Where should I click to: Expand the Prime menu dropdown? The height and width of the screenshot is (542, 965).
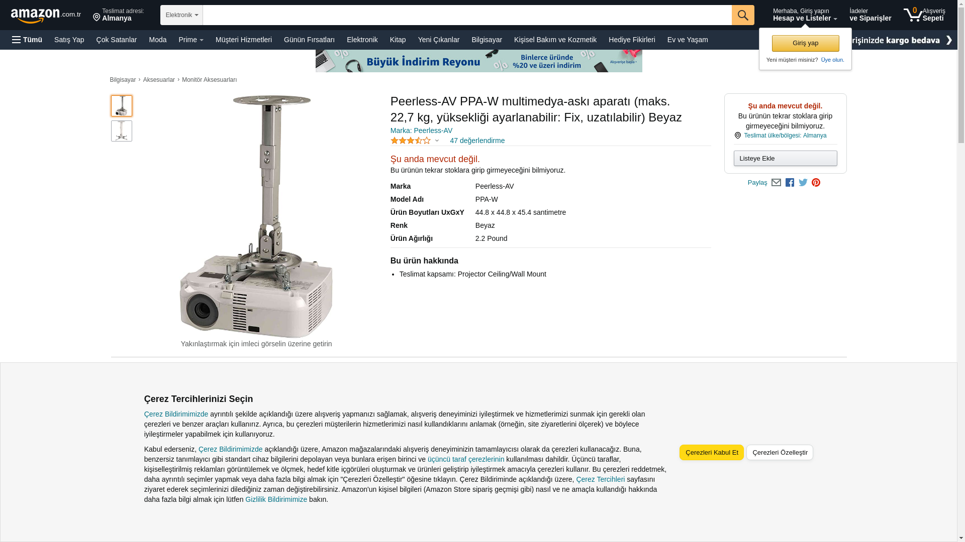pos(191,40)
